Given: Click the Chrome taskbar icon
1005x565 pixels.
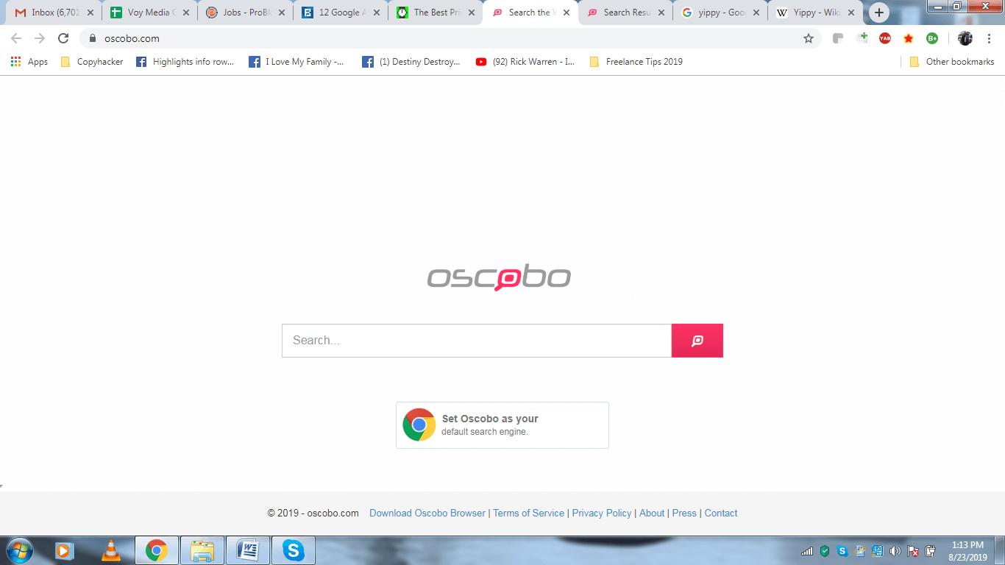Looking at the screenshot, I should coord(156,550).
